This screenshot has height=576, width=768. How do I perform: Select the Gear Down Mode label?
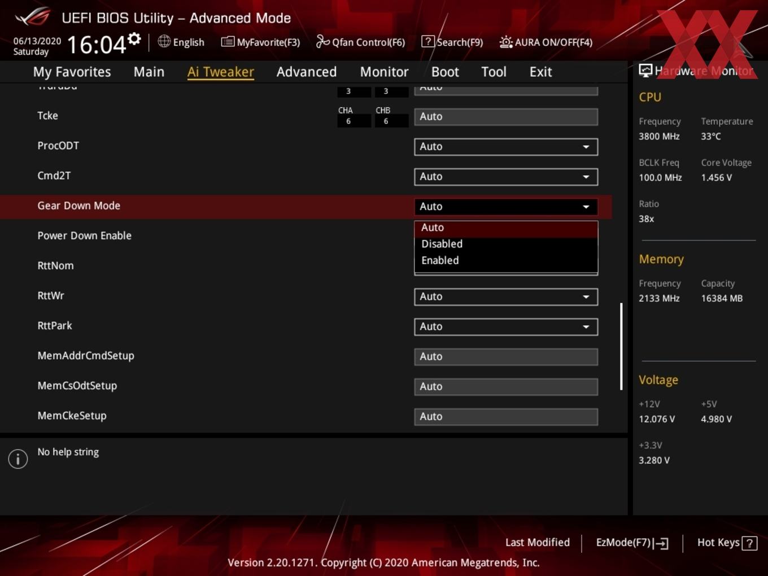tap(78, 206)
